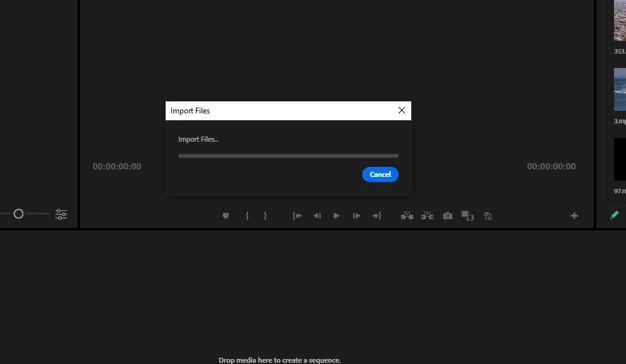This screenshot has width=626, height=364.
Task: Close the Import Files dialog
Action: [x=402, y=111]
